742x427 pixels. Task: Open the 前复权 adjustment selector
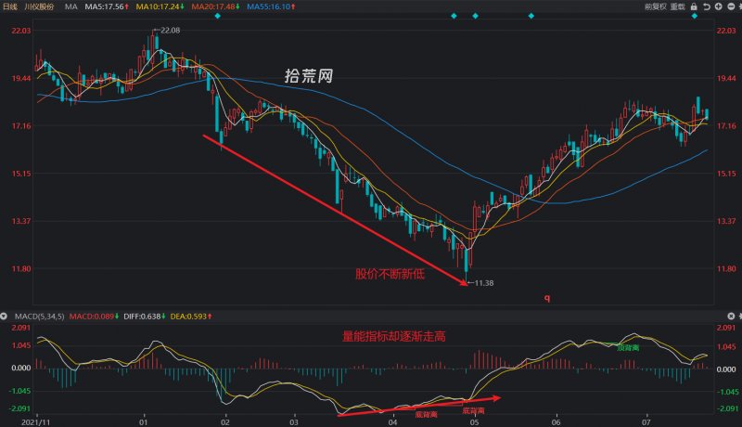tap(656, 6)
